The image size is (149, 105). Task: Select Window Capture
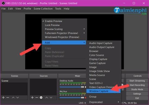pyautogui.click(x=103, y=91)
